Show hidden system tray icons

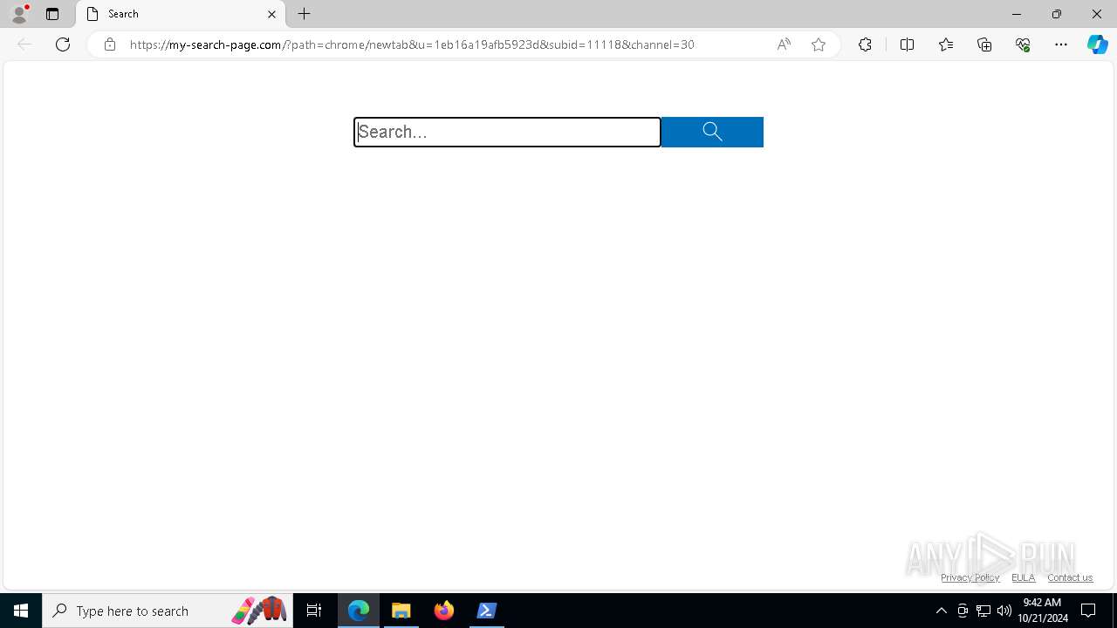[x=941, y=611]
